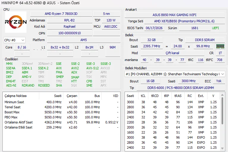Click the DDR5-6000 / PC5-48000 type field
The image size is (228, 152).
pos(181,88)
